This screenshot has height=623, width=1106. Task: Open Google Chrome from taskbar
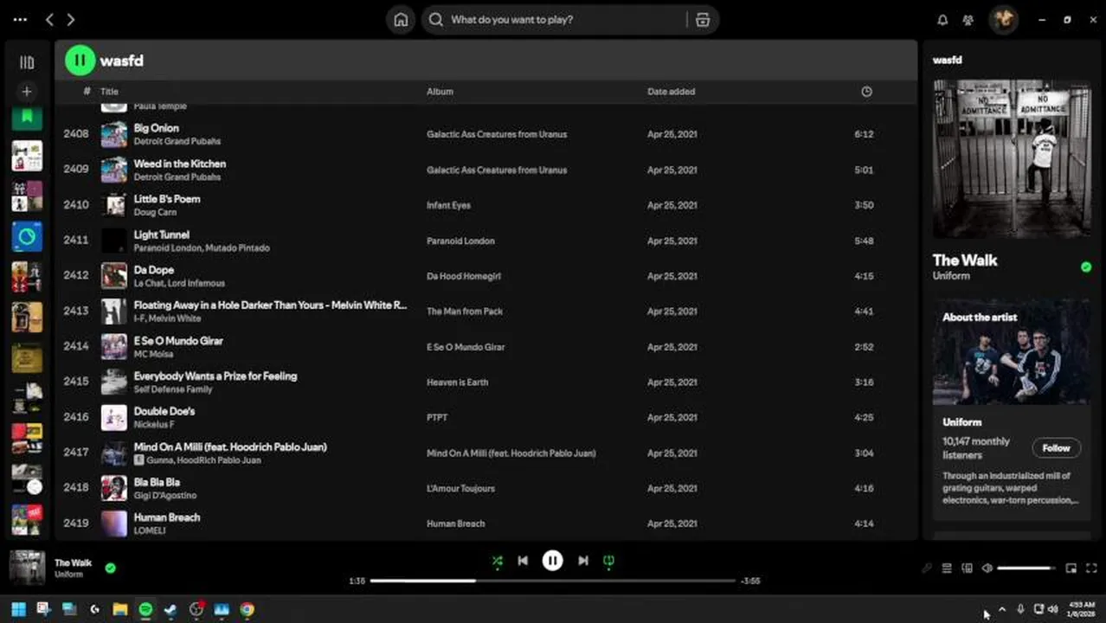247,609
